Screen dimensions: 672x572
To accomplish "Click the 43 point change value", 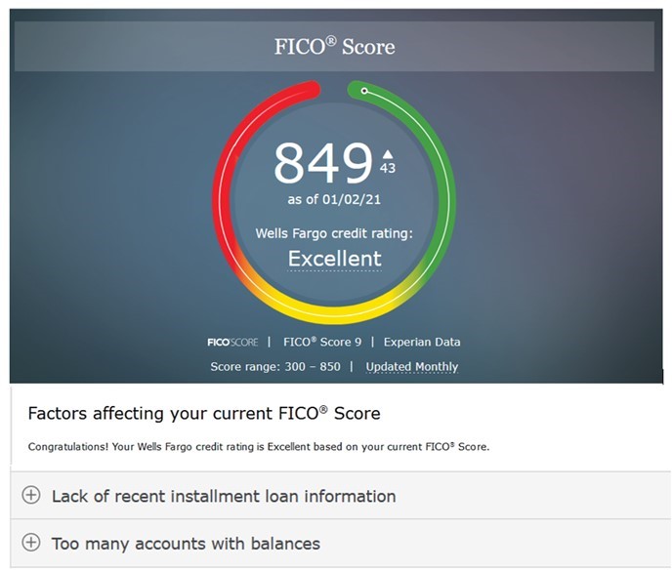I will [388, 169].
